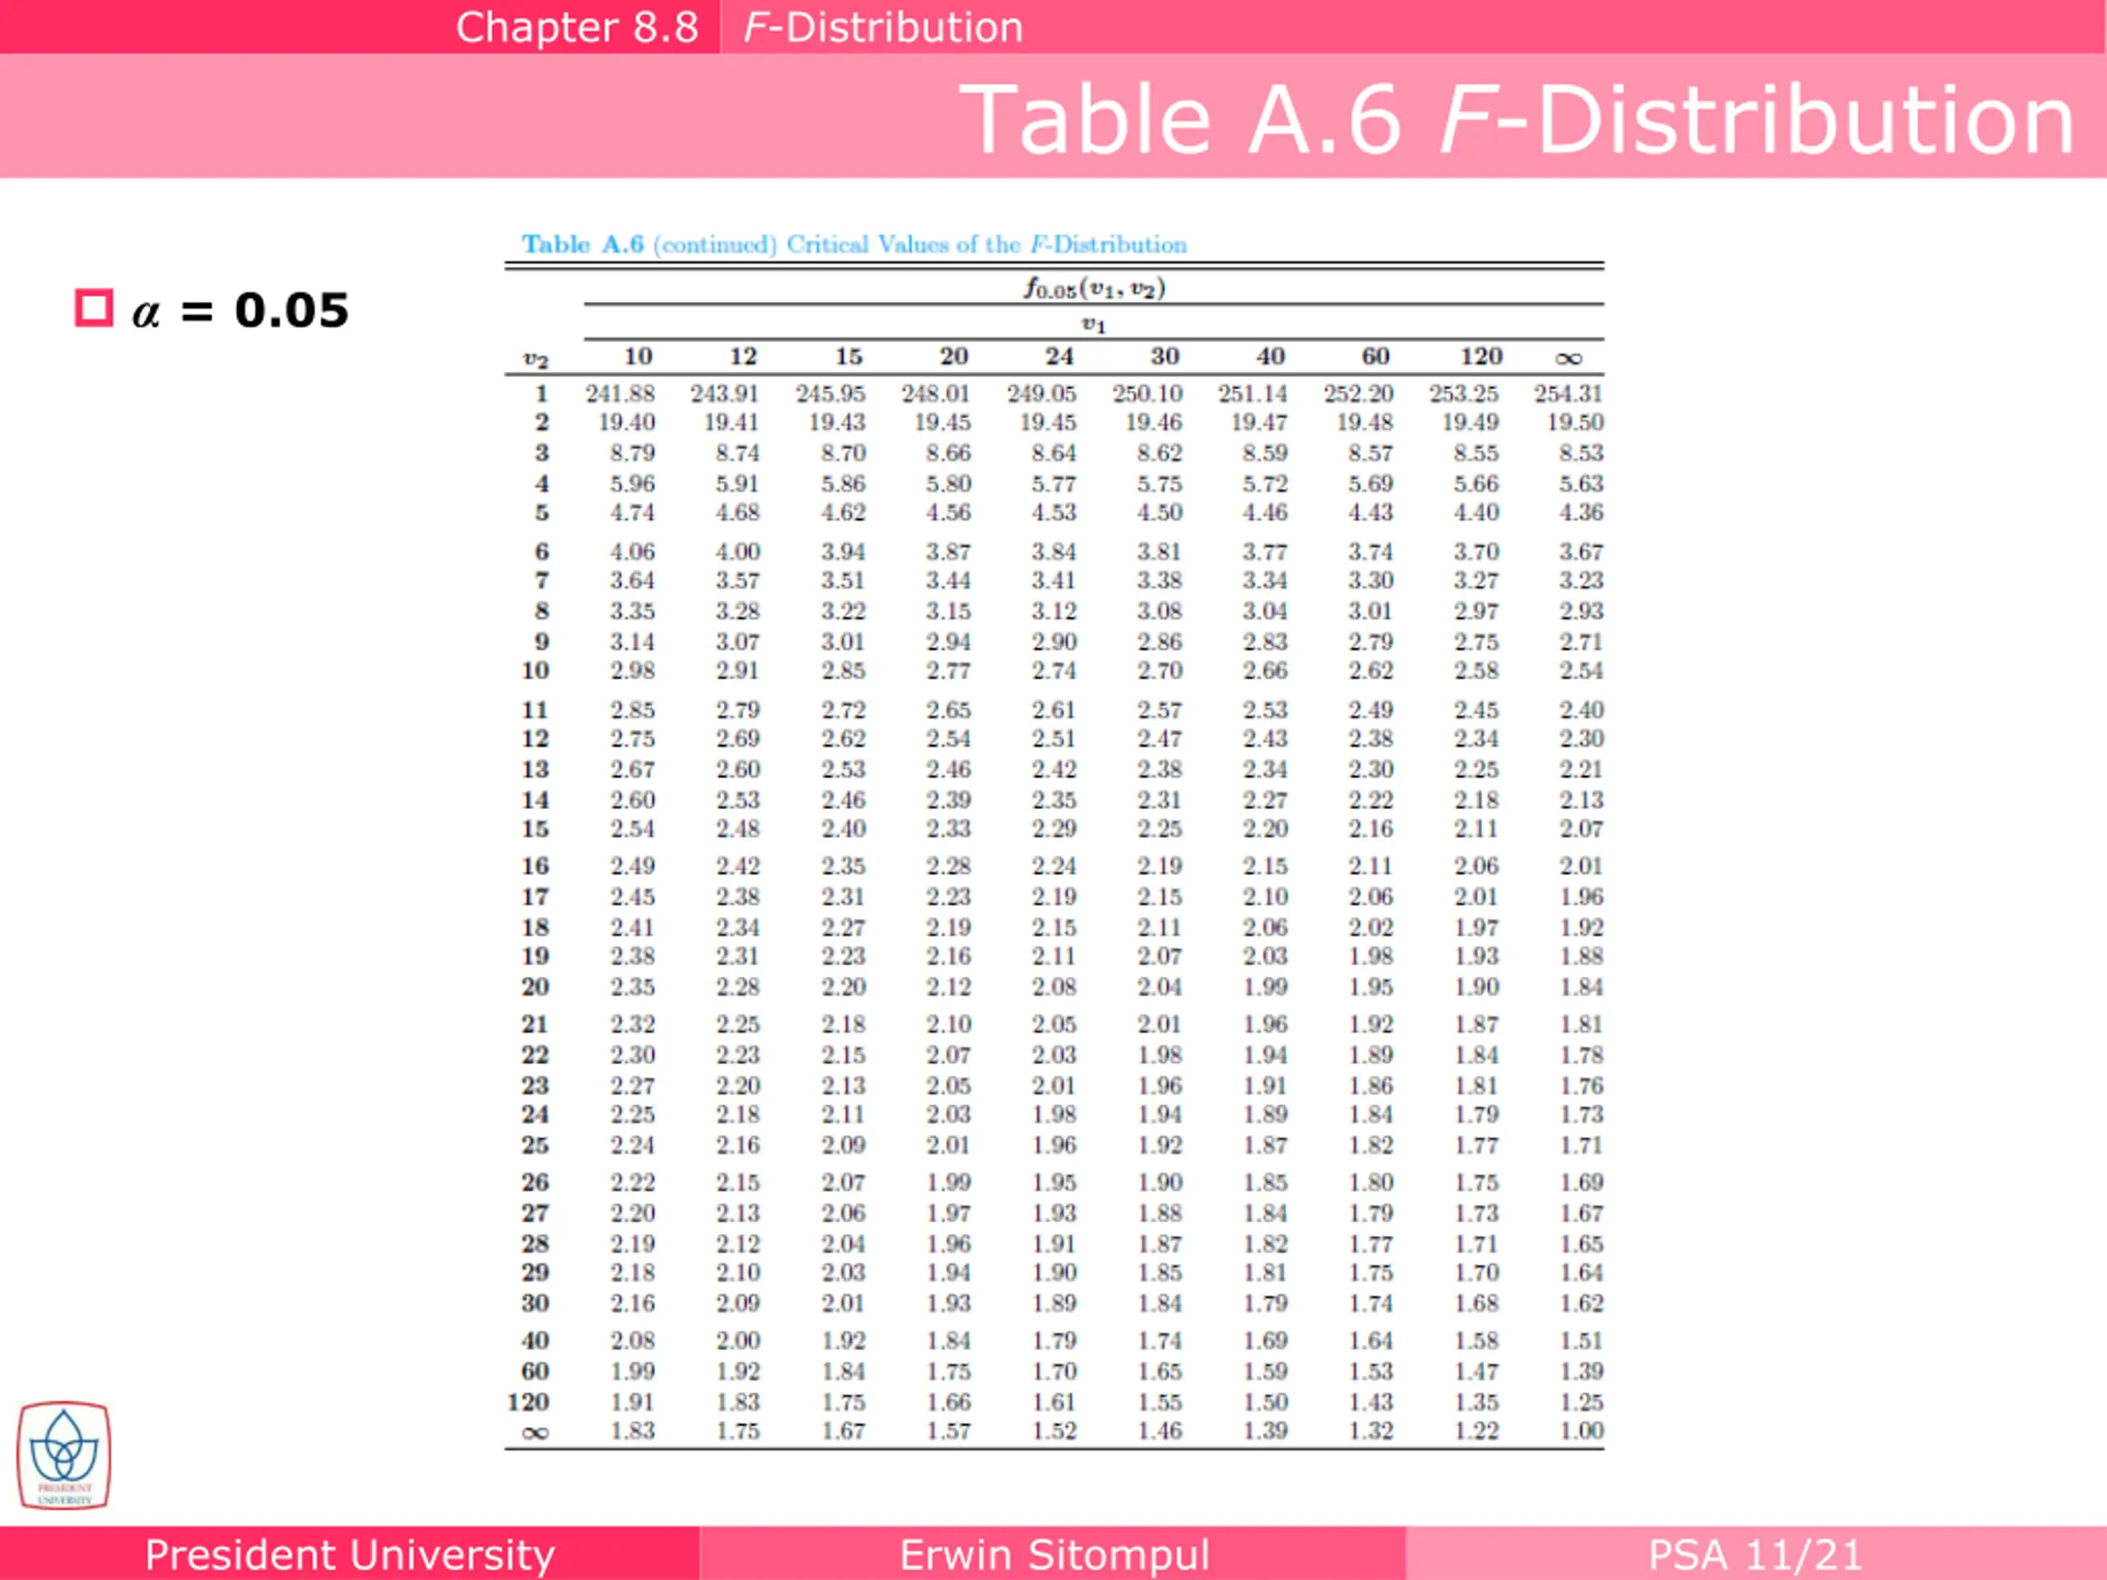The width and height of the screenshot is (2107, 1580).
Task: Click the column header '10'
Action: (637, 356)
